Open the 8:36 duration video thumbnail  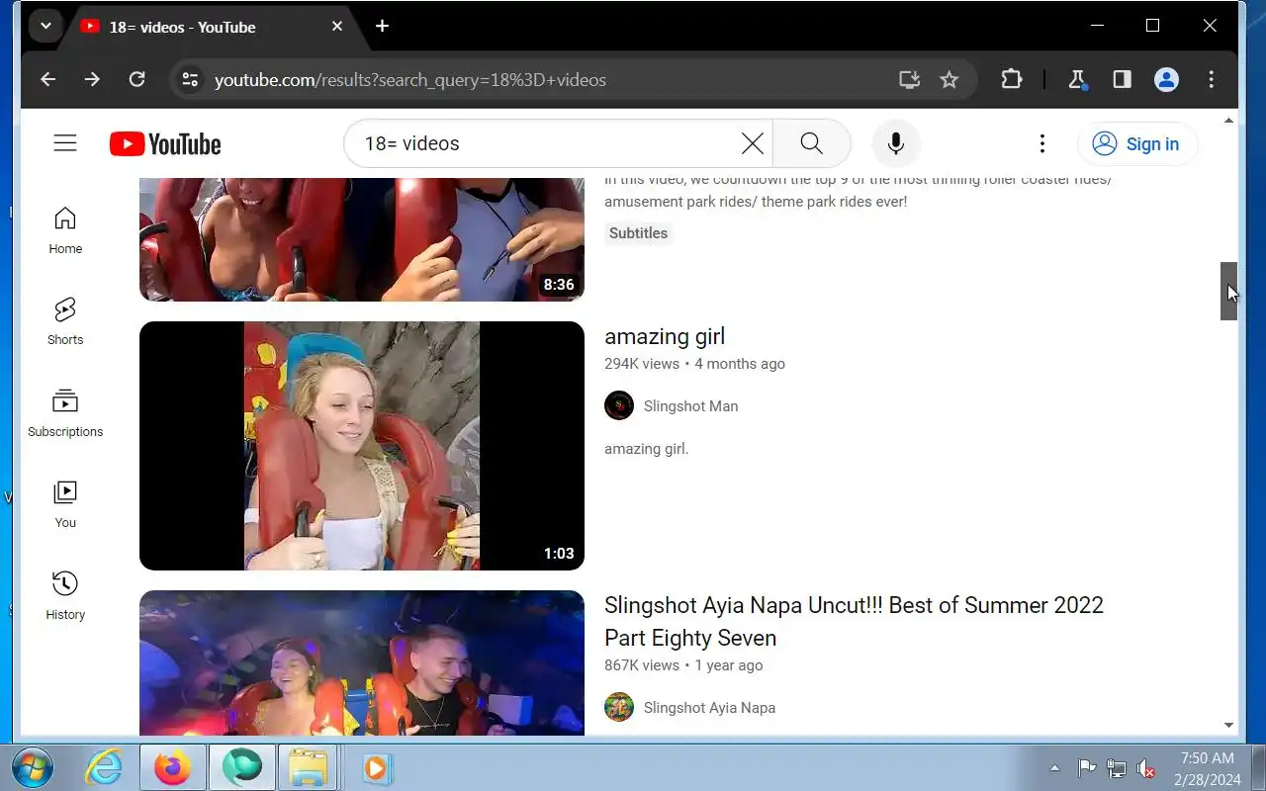point(362,239)
